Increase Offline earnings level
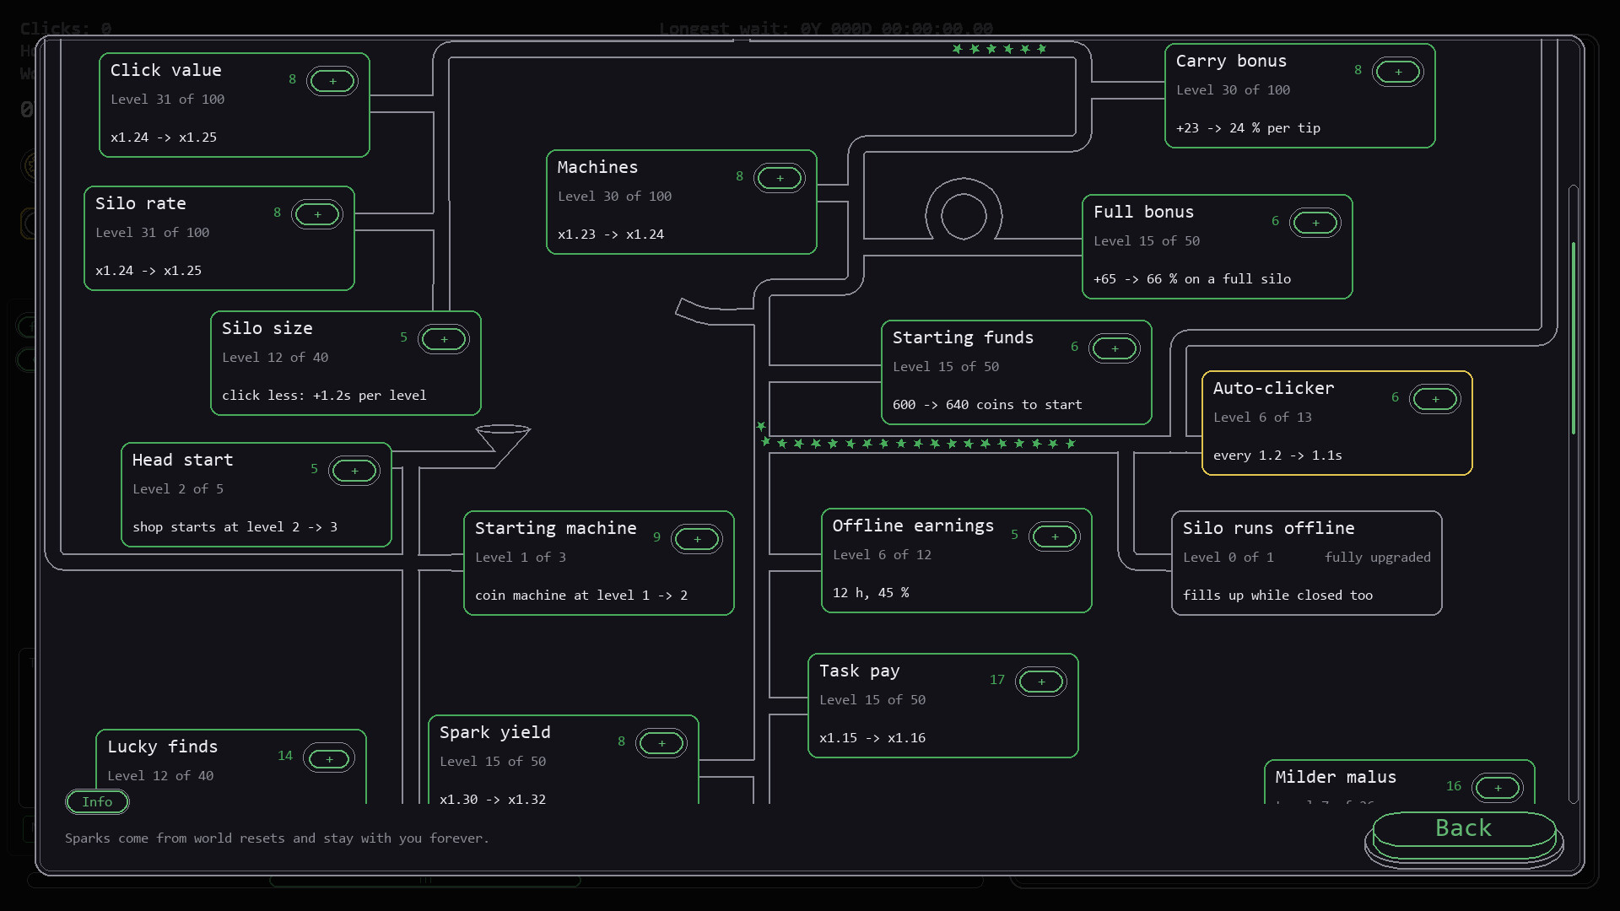Image resolution: width=1620 pixels, height=911 pixels. tap(1055, 537)
